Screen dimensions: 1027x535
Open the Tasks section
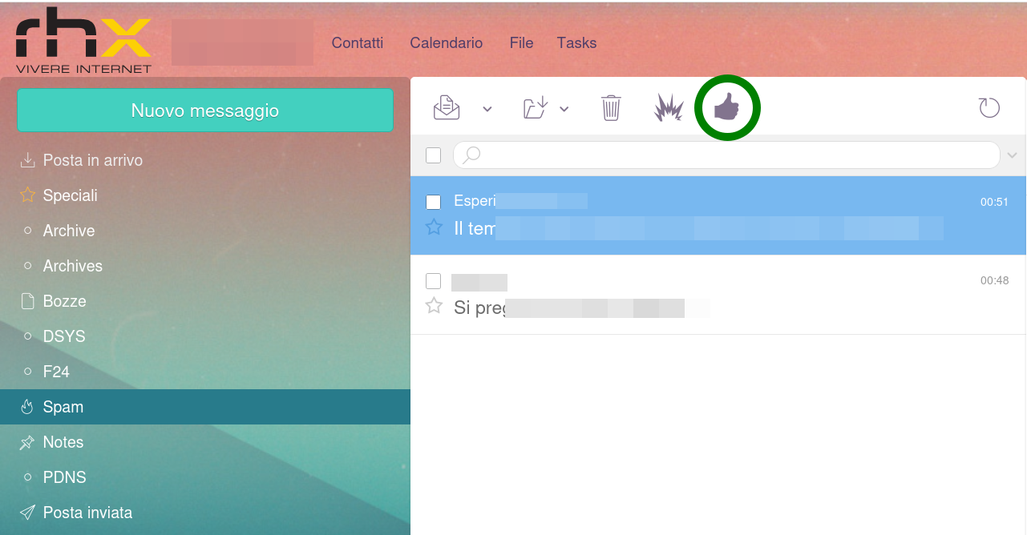(576, 42)
